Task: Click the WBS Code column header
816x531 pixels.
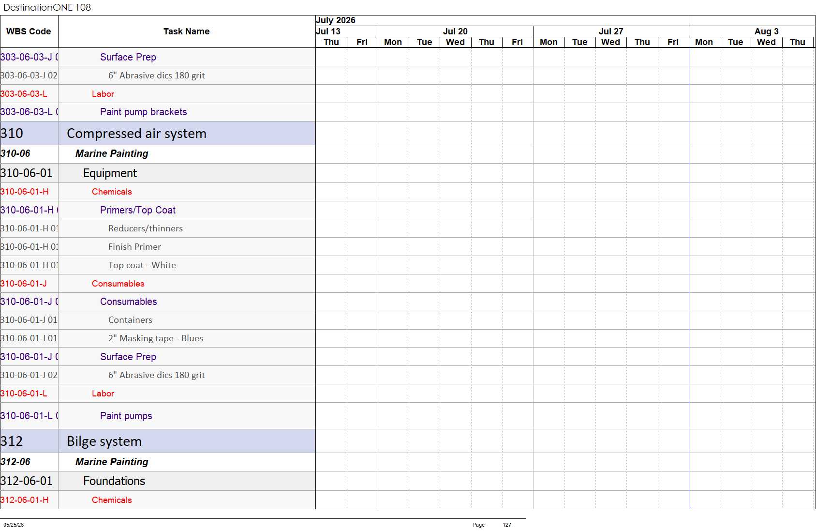Action: pos(29,31)
